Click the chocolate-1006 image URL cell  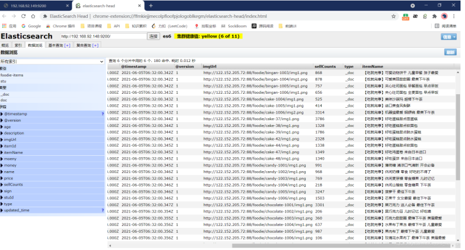(258, 238)
